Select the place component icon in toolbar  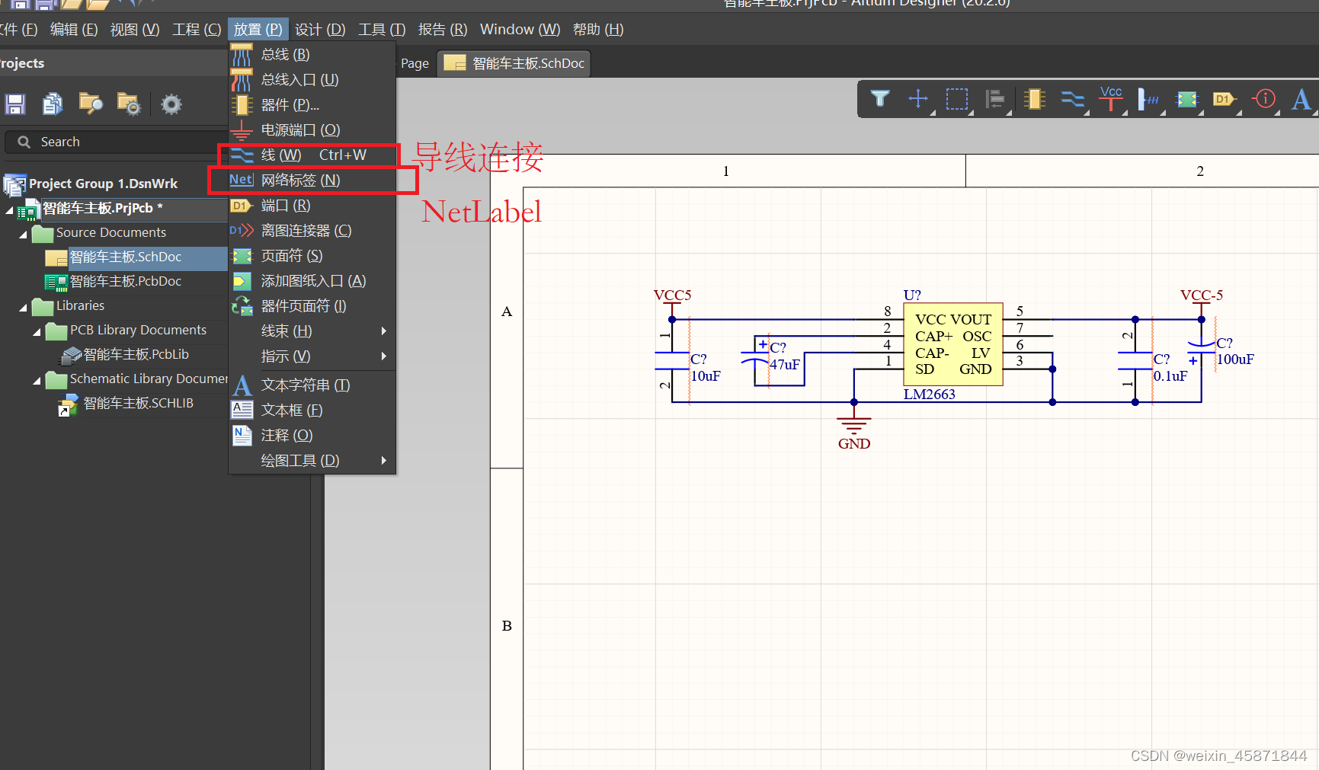(1034, 99)
